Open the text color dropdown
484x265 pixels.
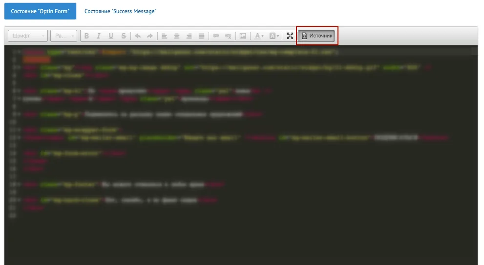259,36
